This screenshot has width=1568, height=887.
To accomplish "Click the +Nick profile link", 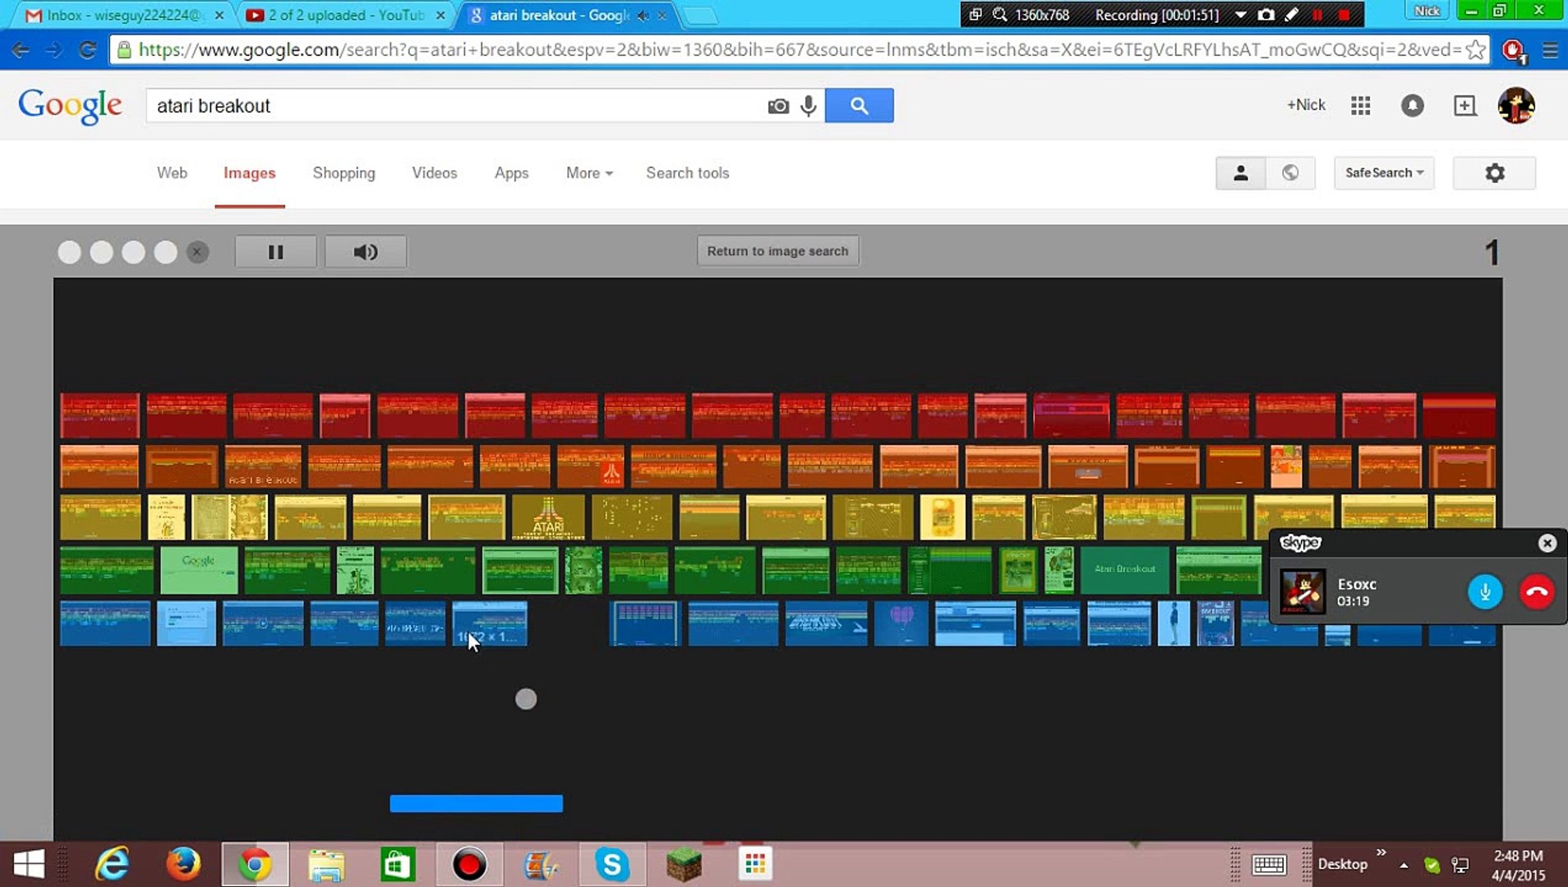I will coord(1306,104).
